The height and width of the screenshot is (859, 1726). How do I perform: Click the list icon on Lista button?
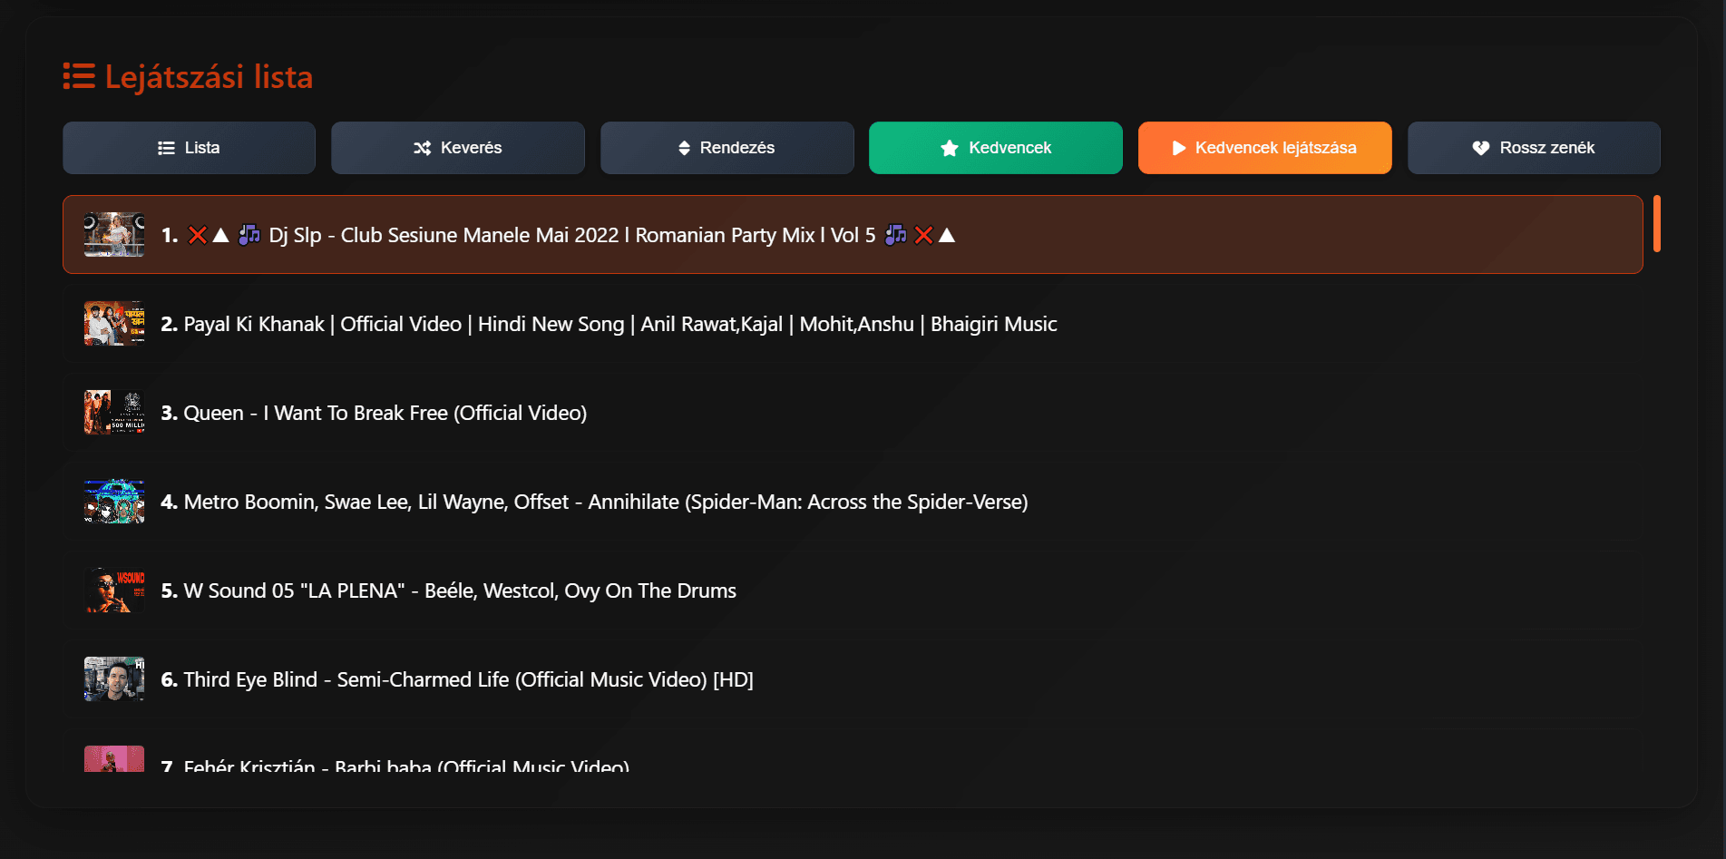point(166,148)
